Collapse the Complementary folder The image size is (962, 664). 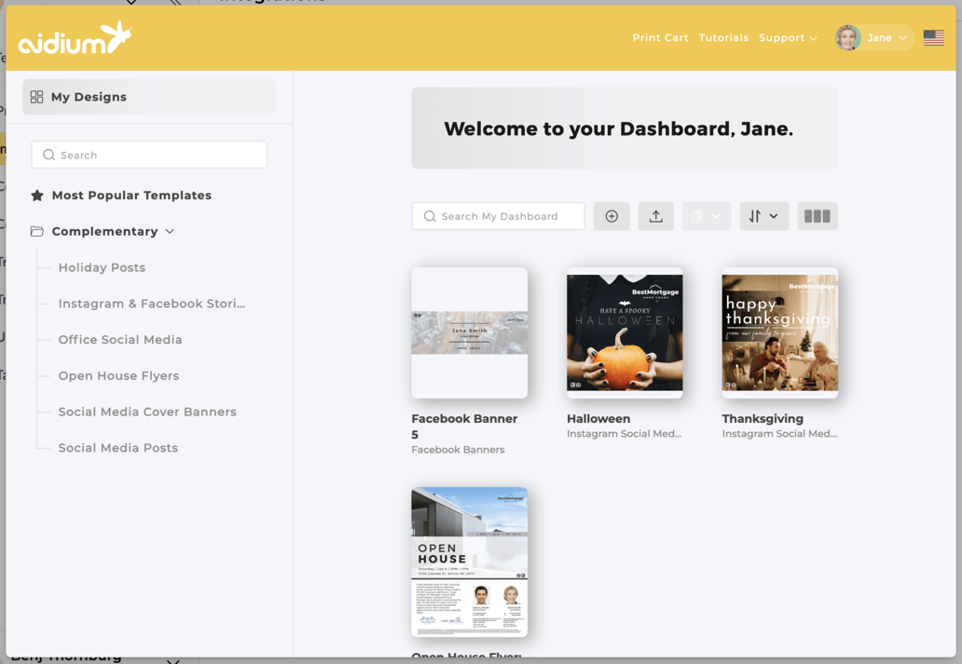[170, 232]
